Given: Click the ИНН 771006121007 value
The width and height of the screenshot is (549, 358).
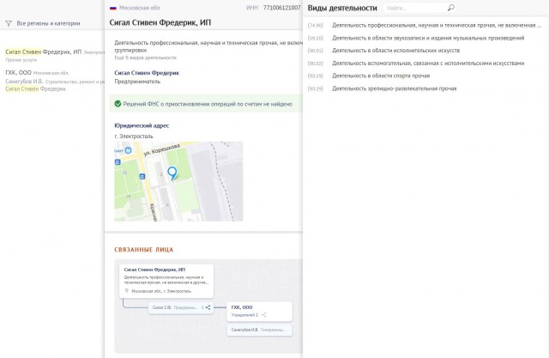Looking at the screenshot, I should pos(282,8).
